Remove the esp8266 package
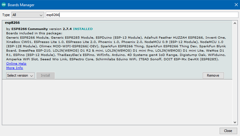The height and width of the screenshot is (136, 240). pyautogui.click(x=213, y=75)
